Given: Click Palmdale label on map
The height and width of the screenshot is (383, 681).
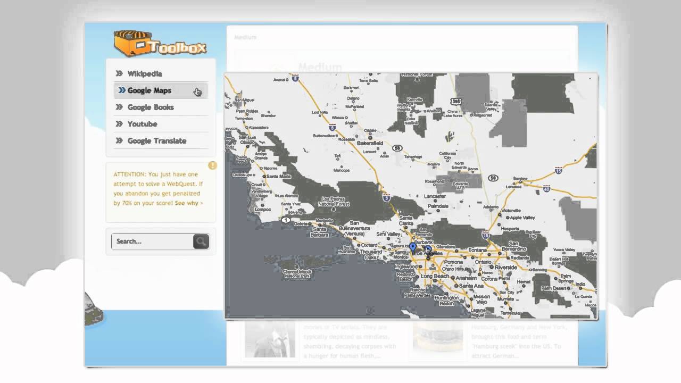Looking at the screenshot, I should point(438,205).
